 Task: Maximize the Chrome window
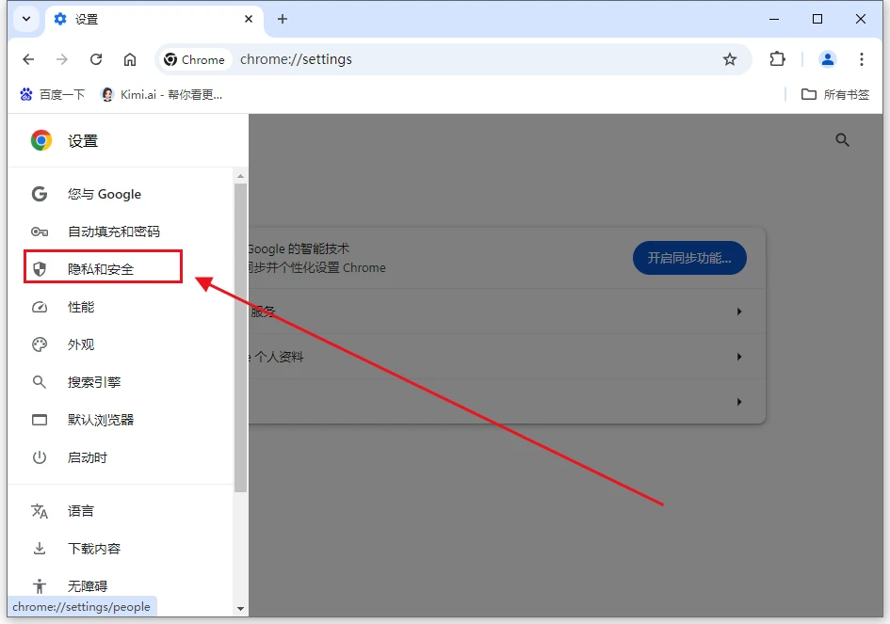pos(817,19)
